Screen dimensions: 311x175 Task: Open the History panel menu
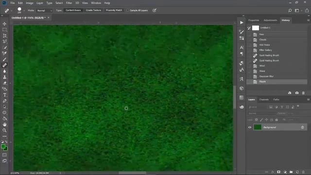pos(308,20)
